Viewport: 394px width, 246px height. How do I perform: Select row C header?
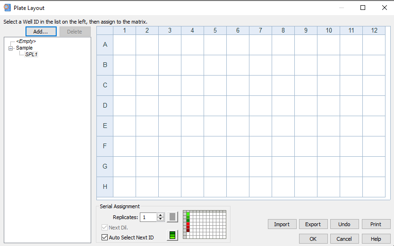click(105, 85)
